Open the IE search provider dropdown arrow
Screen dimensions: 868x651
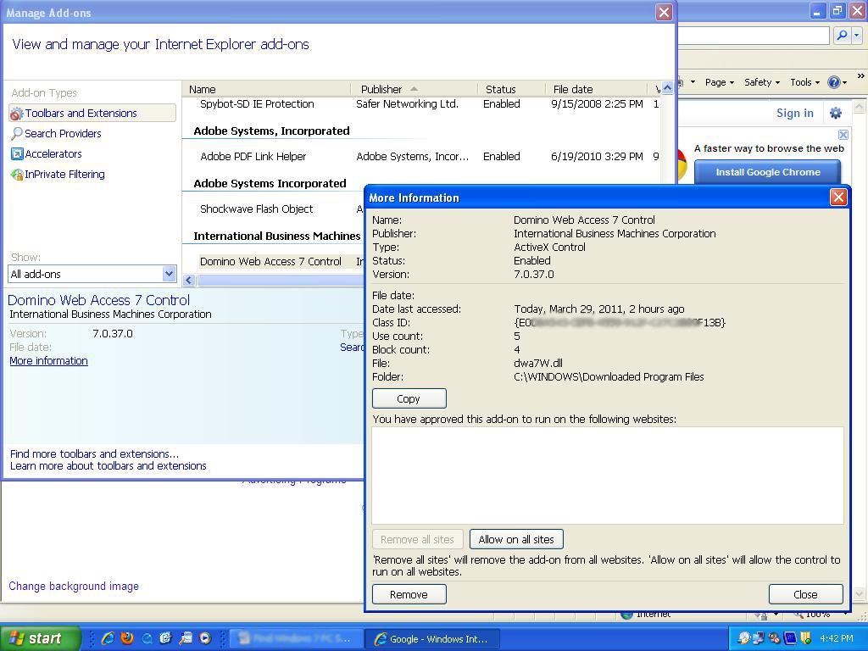[856, 36]
